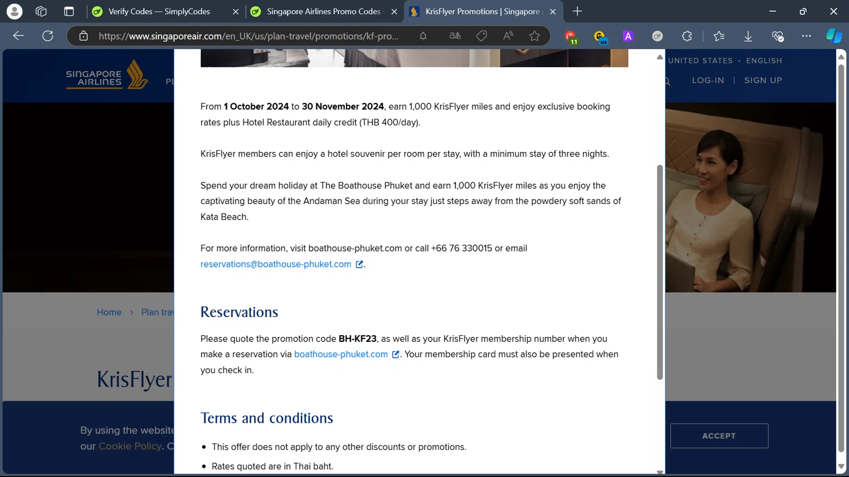Open the workspaces icon
This screenshot has height=477, width=849.
pos(41,11)
